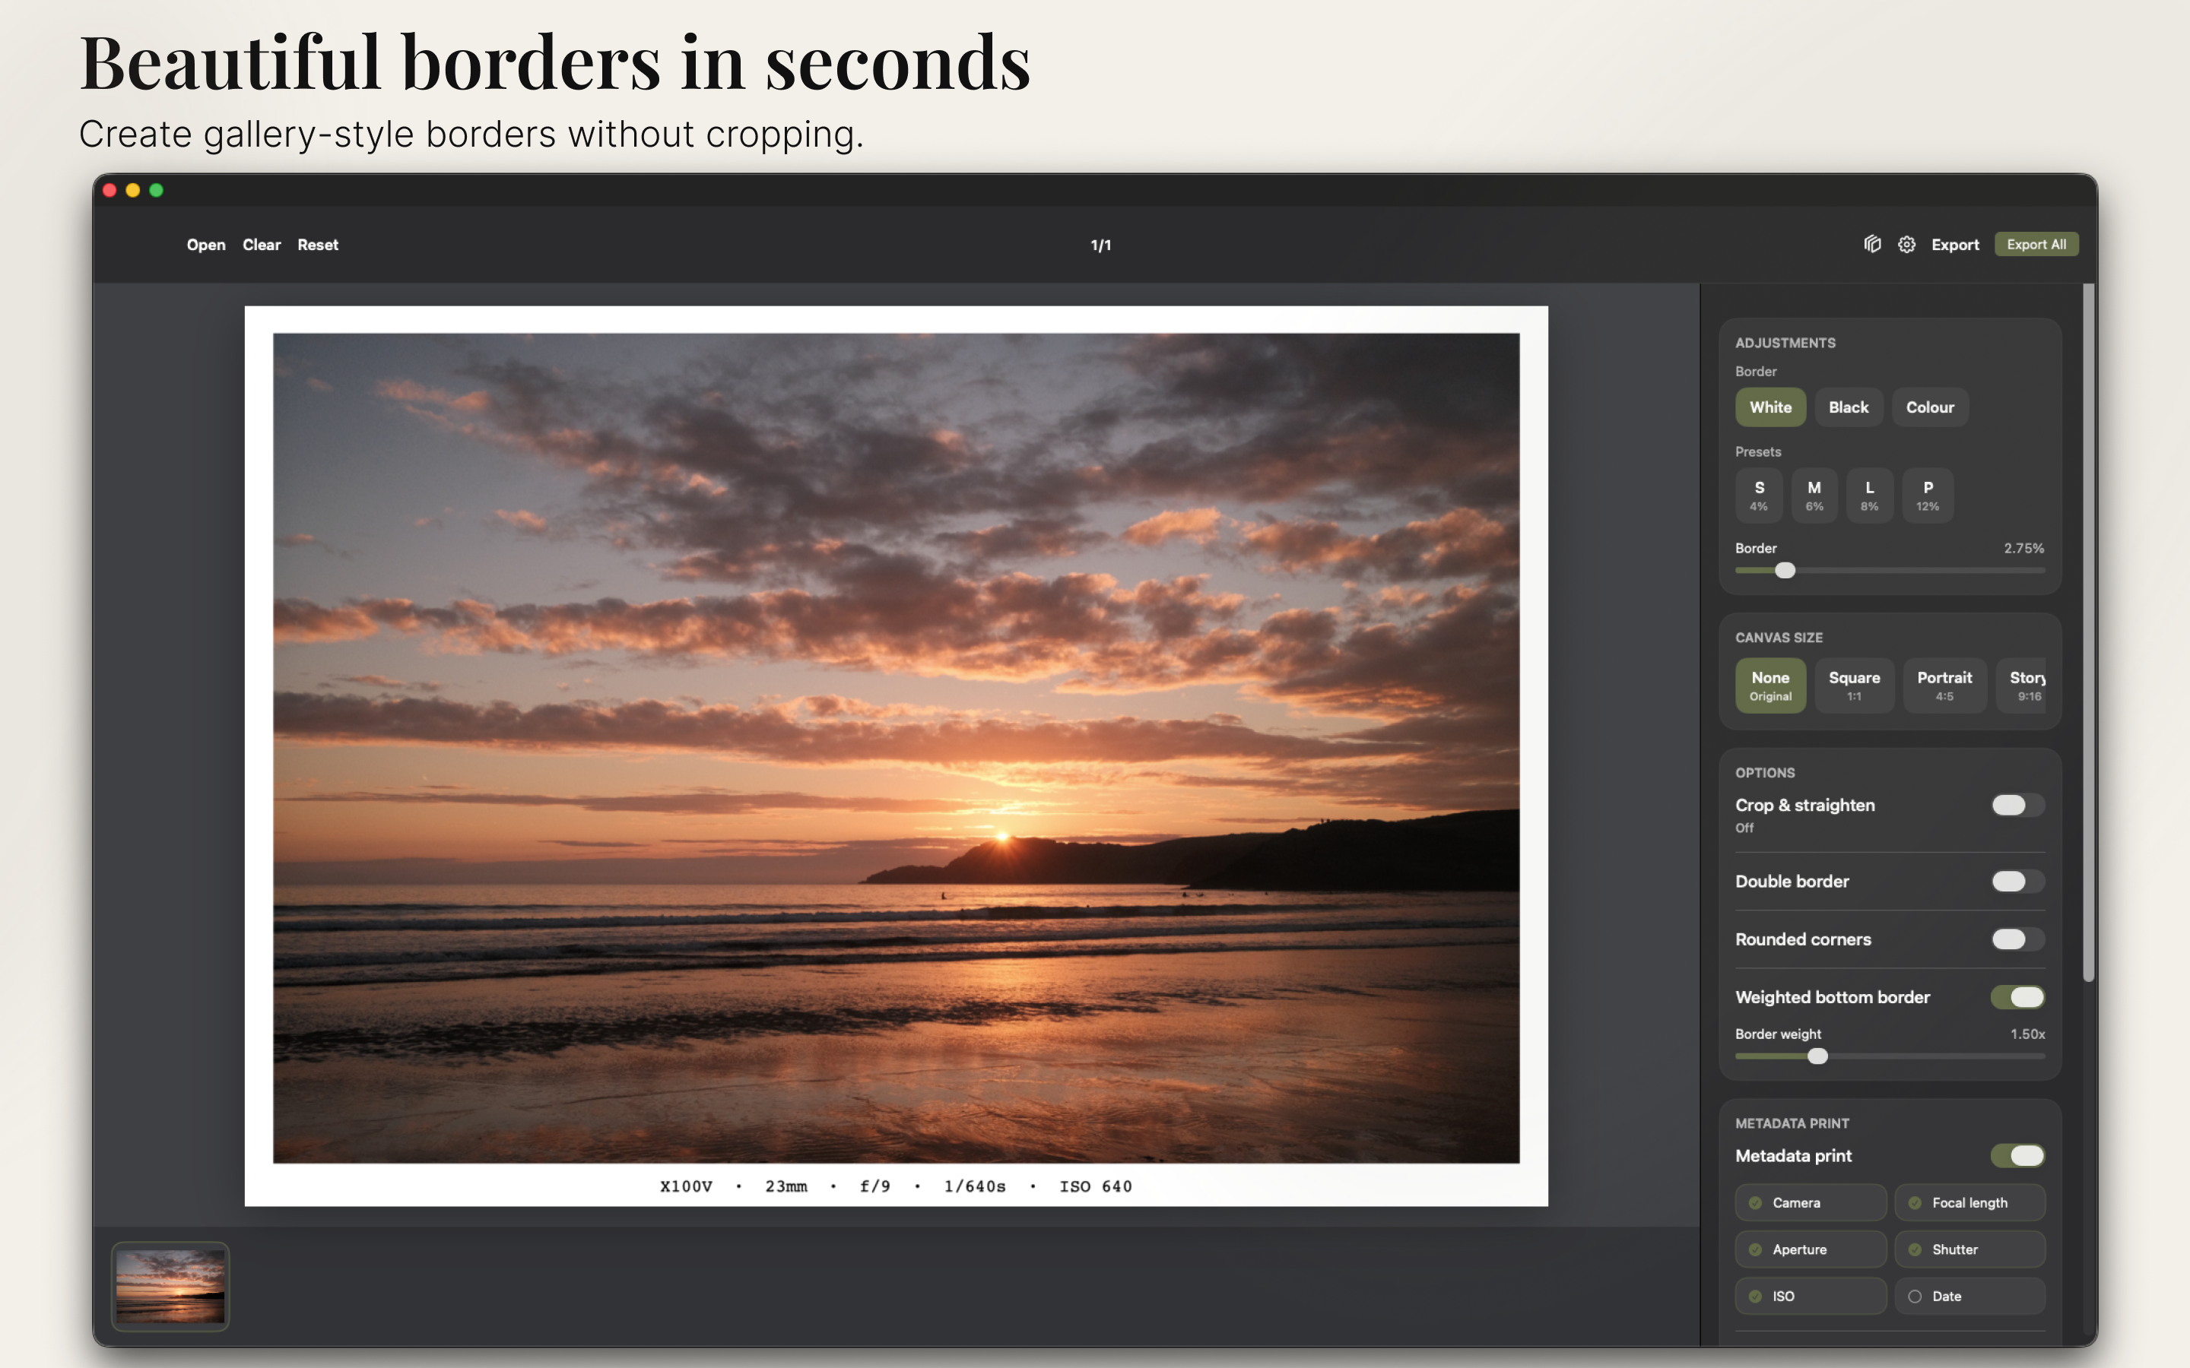2190x1368 pixels.
Task: Click the Border weight slider handle
Action: (x=1817, y=1056)
